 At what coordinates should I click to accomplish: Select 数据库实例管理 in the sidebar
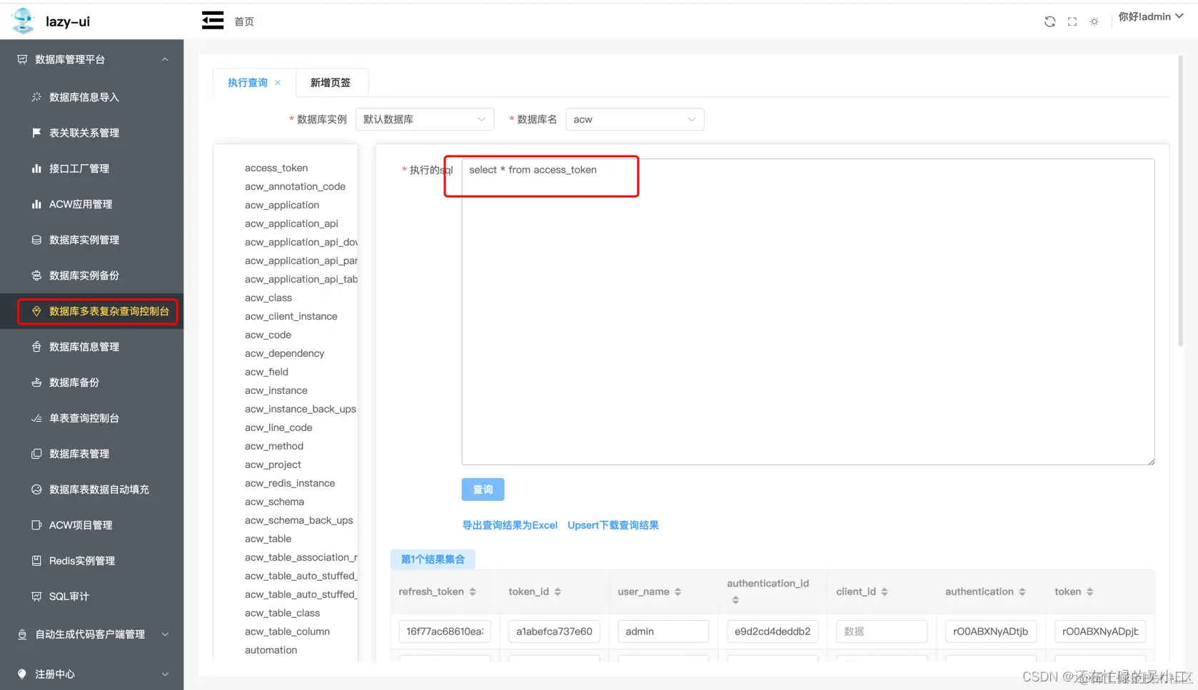click(x=84, y=240)
